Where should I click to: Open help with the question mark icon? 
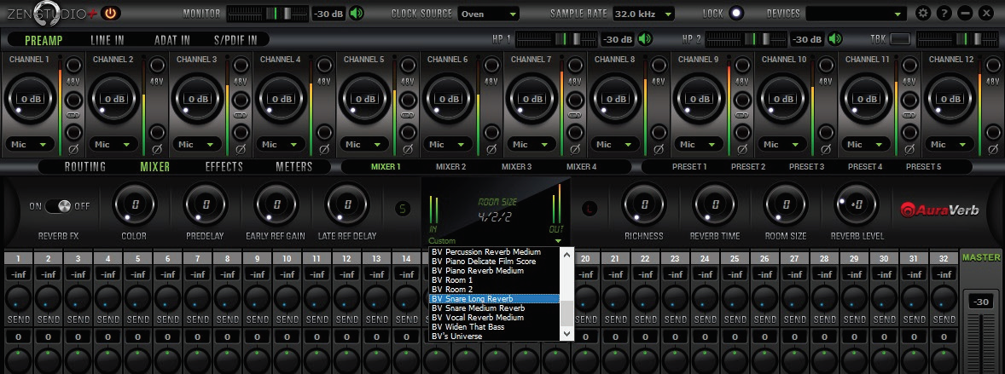[x=944, y=14]
